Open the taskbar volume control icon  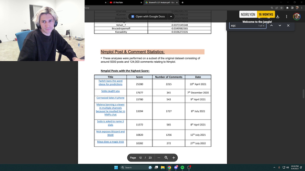point(287,167)
